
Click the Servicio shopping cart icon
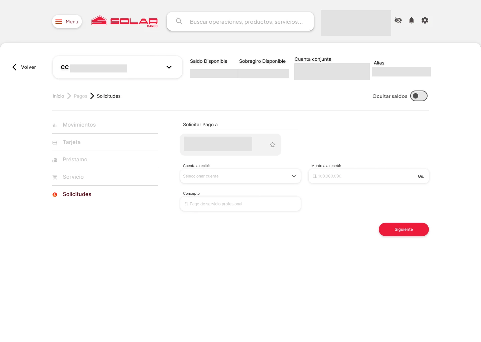pos(55,177)
